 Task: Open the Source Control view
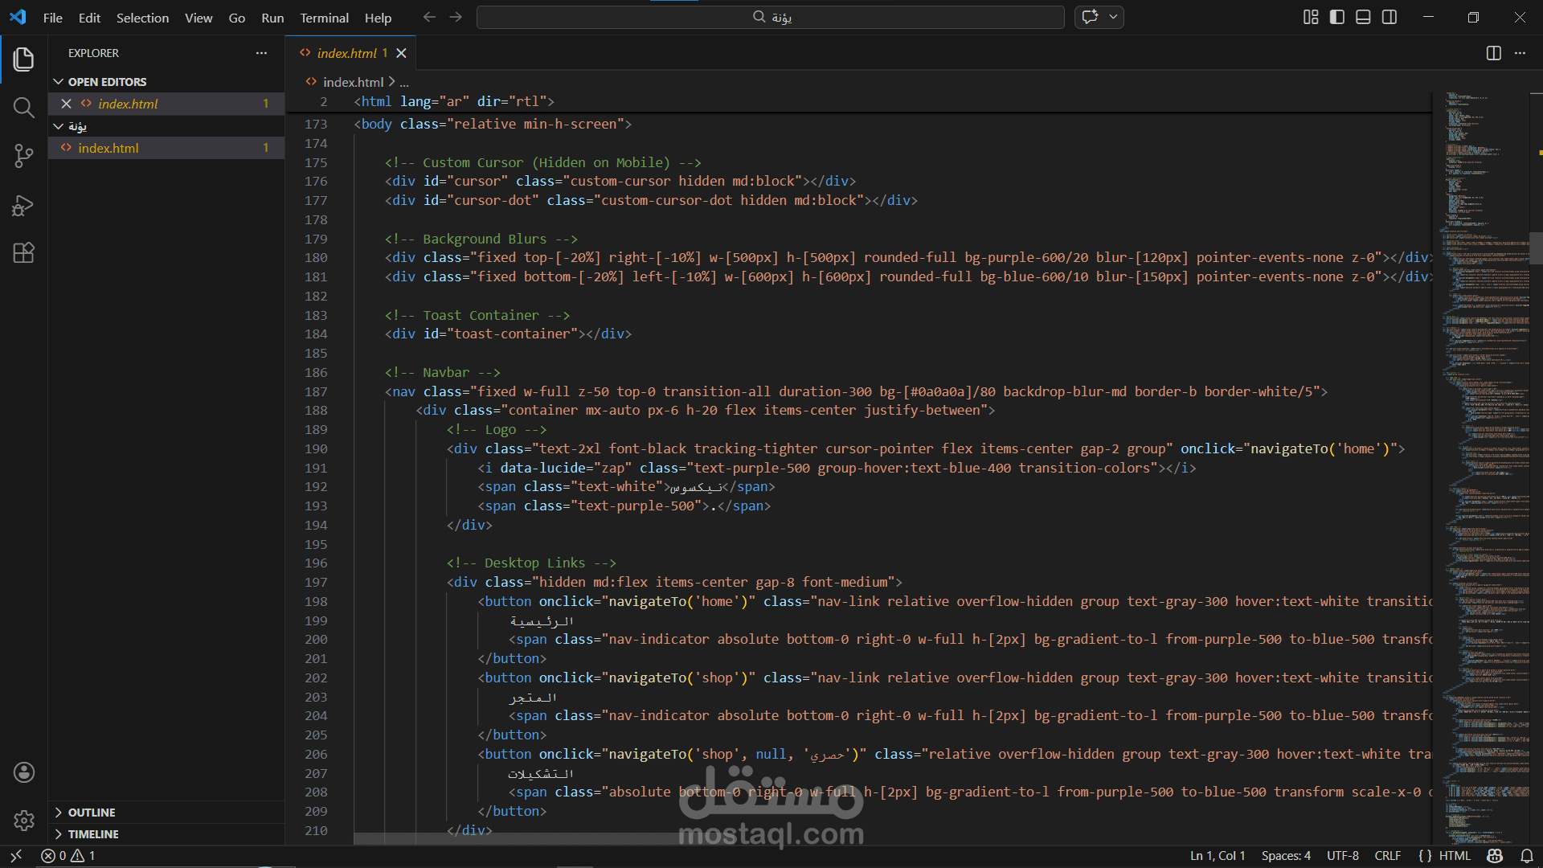coord(23,156)
